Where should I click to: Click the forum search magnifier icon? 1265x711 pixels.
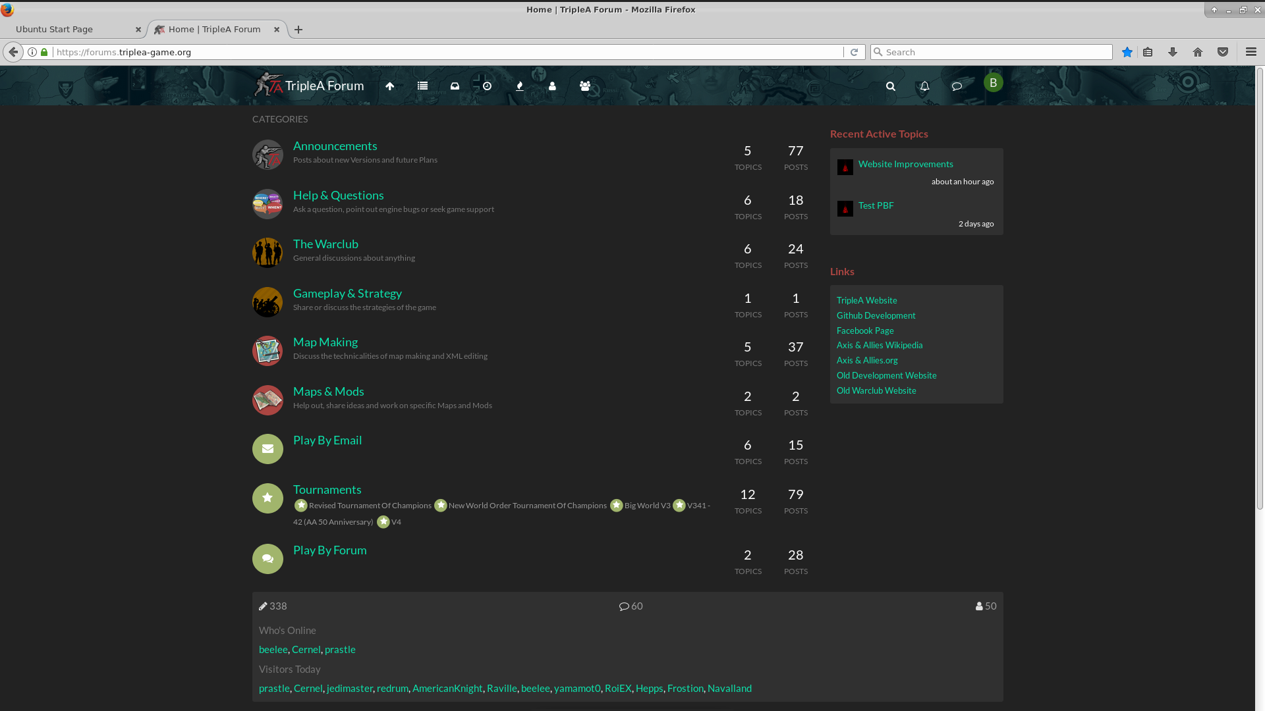tap(890, 86)
